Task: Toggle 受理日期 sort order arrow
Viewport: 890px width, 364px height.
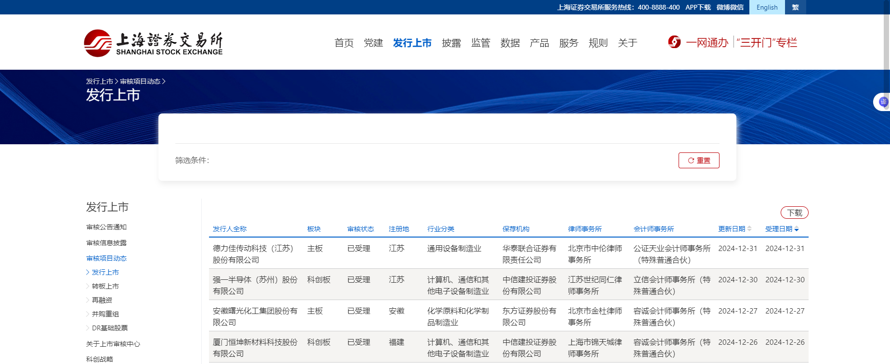Action: coord(797,229)
